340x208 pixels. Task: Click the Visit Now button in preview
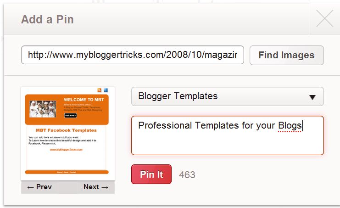(x=70, y=115)
